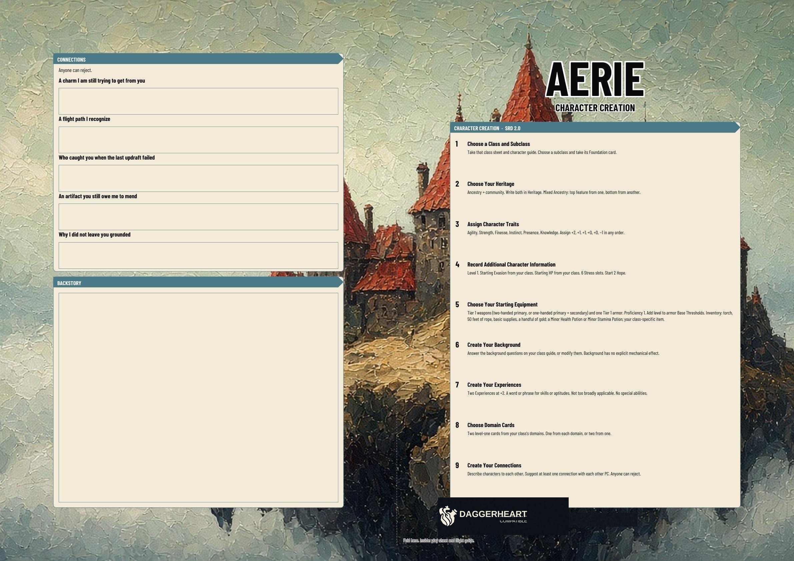Select the CONNECTIONS section header
The width and height of the screenshot is (794, 561).
click(198, 59)
